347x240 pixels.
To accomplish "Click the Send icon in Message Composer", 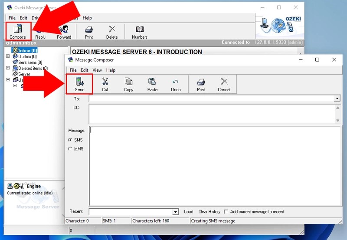I will pyautogui.click(x=80, y=82).
